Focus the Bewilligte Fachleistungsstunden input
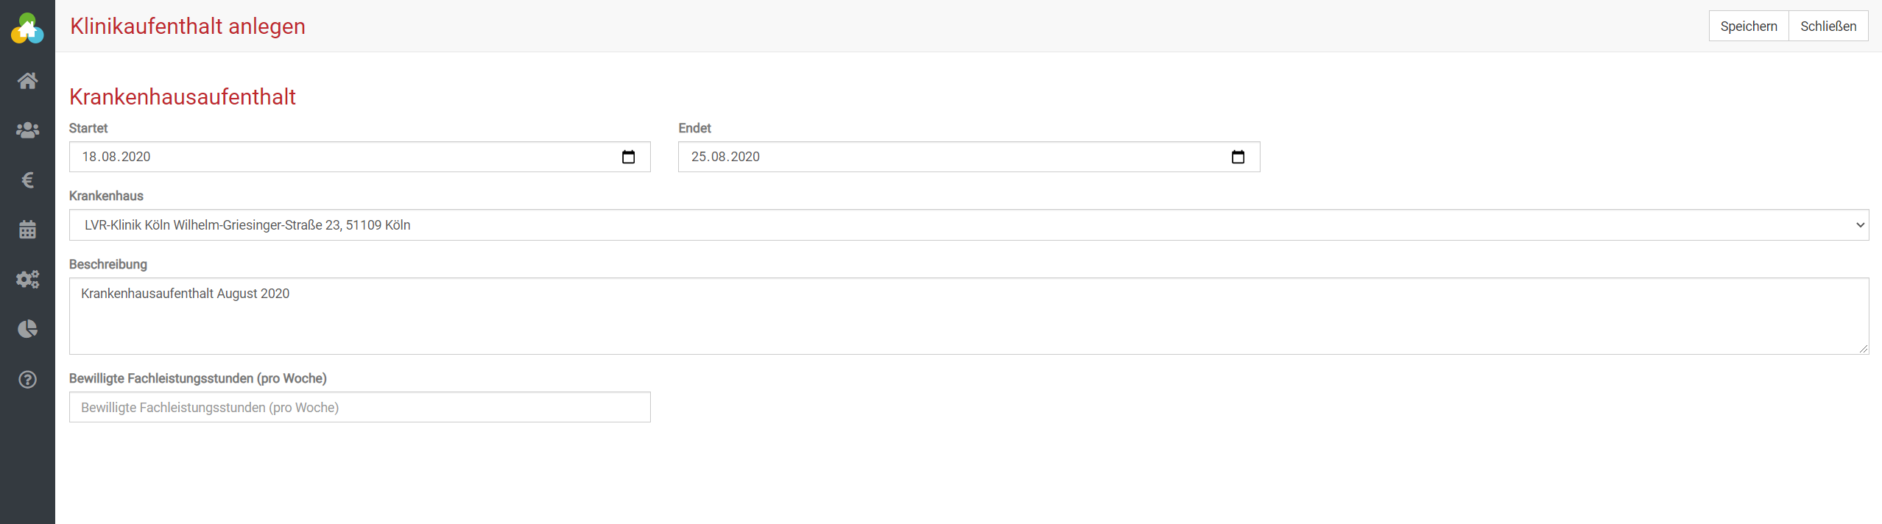This screenshot has width=1882, height=524. [x=359, y=408]
